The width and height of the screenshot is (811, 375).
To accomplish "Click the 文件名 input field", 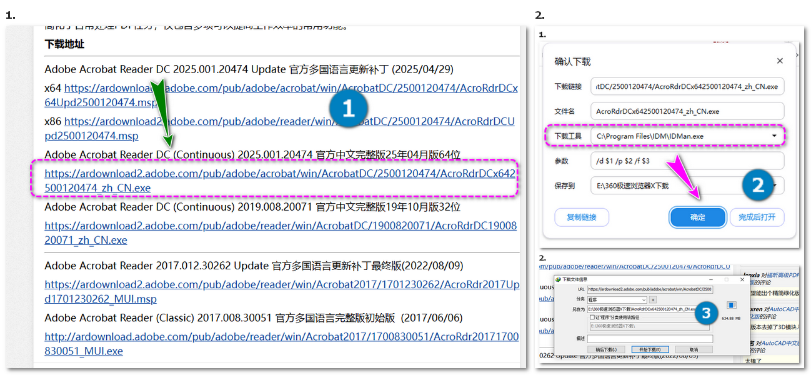I will click(687, 111).
